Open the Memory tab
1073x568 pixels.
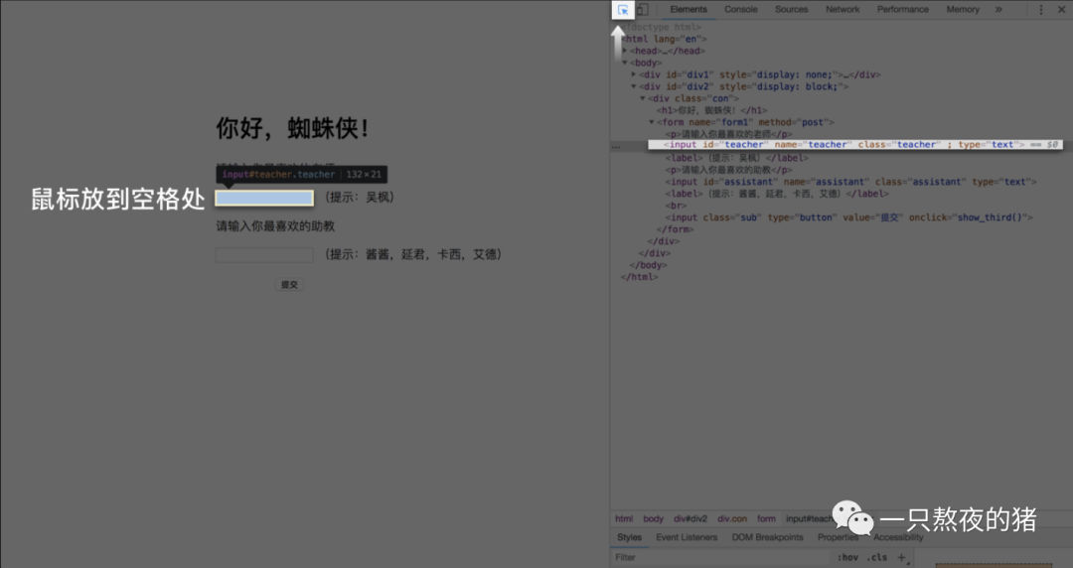coord(963,10)
